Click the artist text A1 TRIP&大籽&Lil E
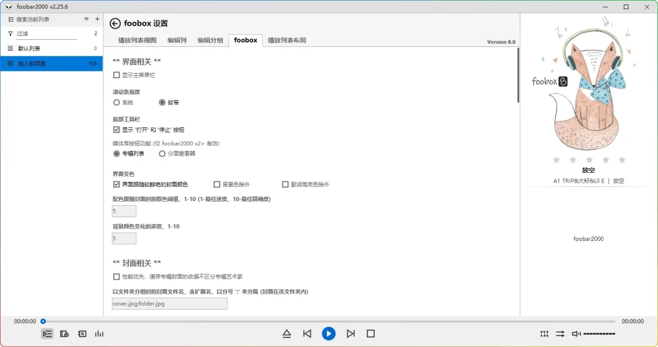 pyautogui.click(x=579, y=181)
